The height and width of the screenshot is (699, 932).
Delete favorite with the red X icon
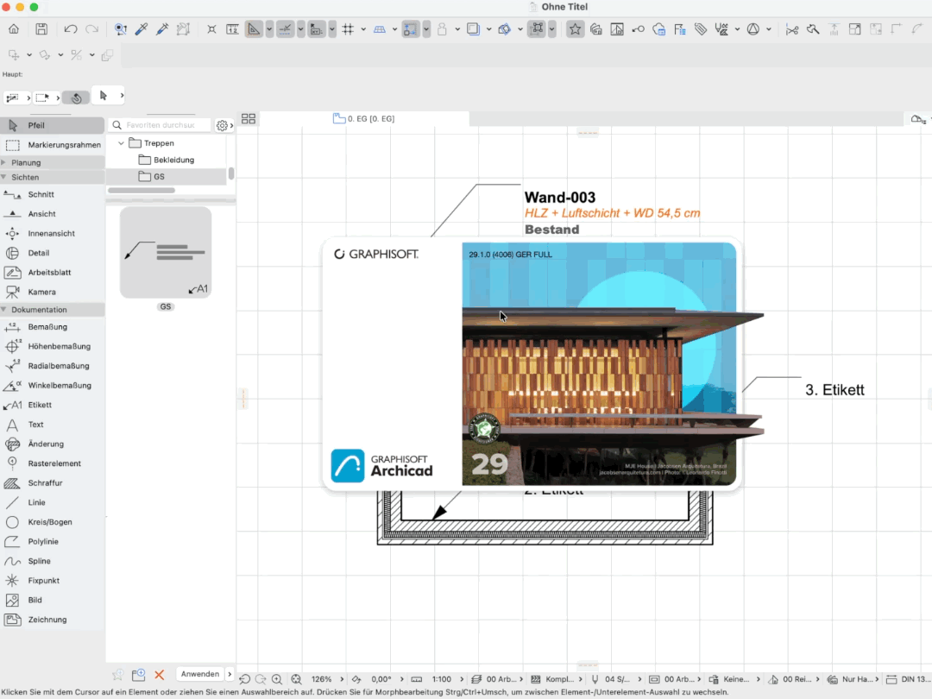tap(160, 675)
